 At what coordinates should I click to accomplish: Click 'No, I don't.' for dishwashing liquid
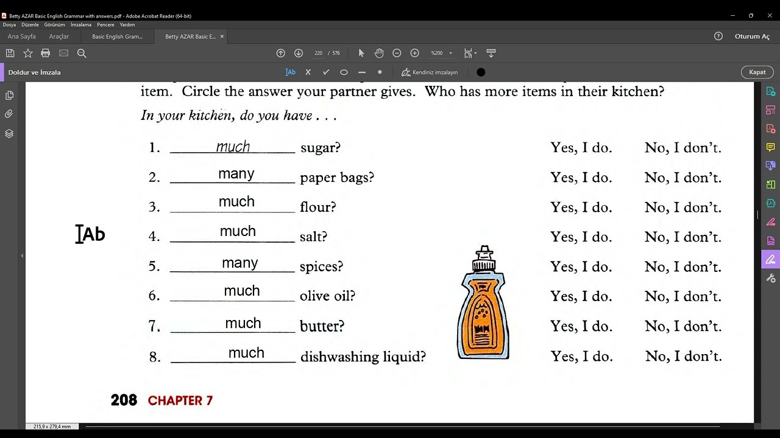[x=683, y=356]
